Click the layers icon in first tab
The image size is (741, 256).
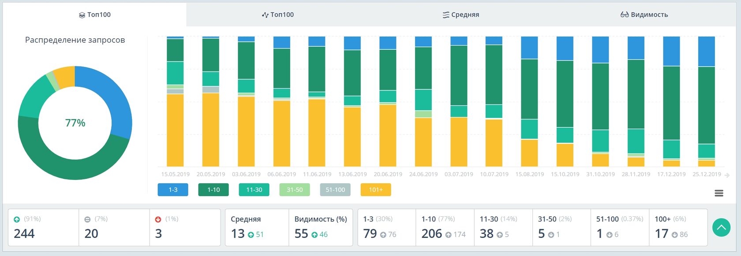click(82, 15)
